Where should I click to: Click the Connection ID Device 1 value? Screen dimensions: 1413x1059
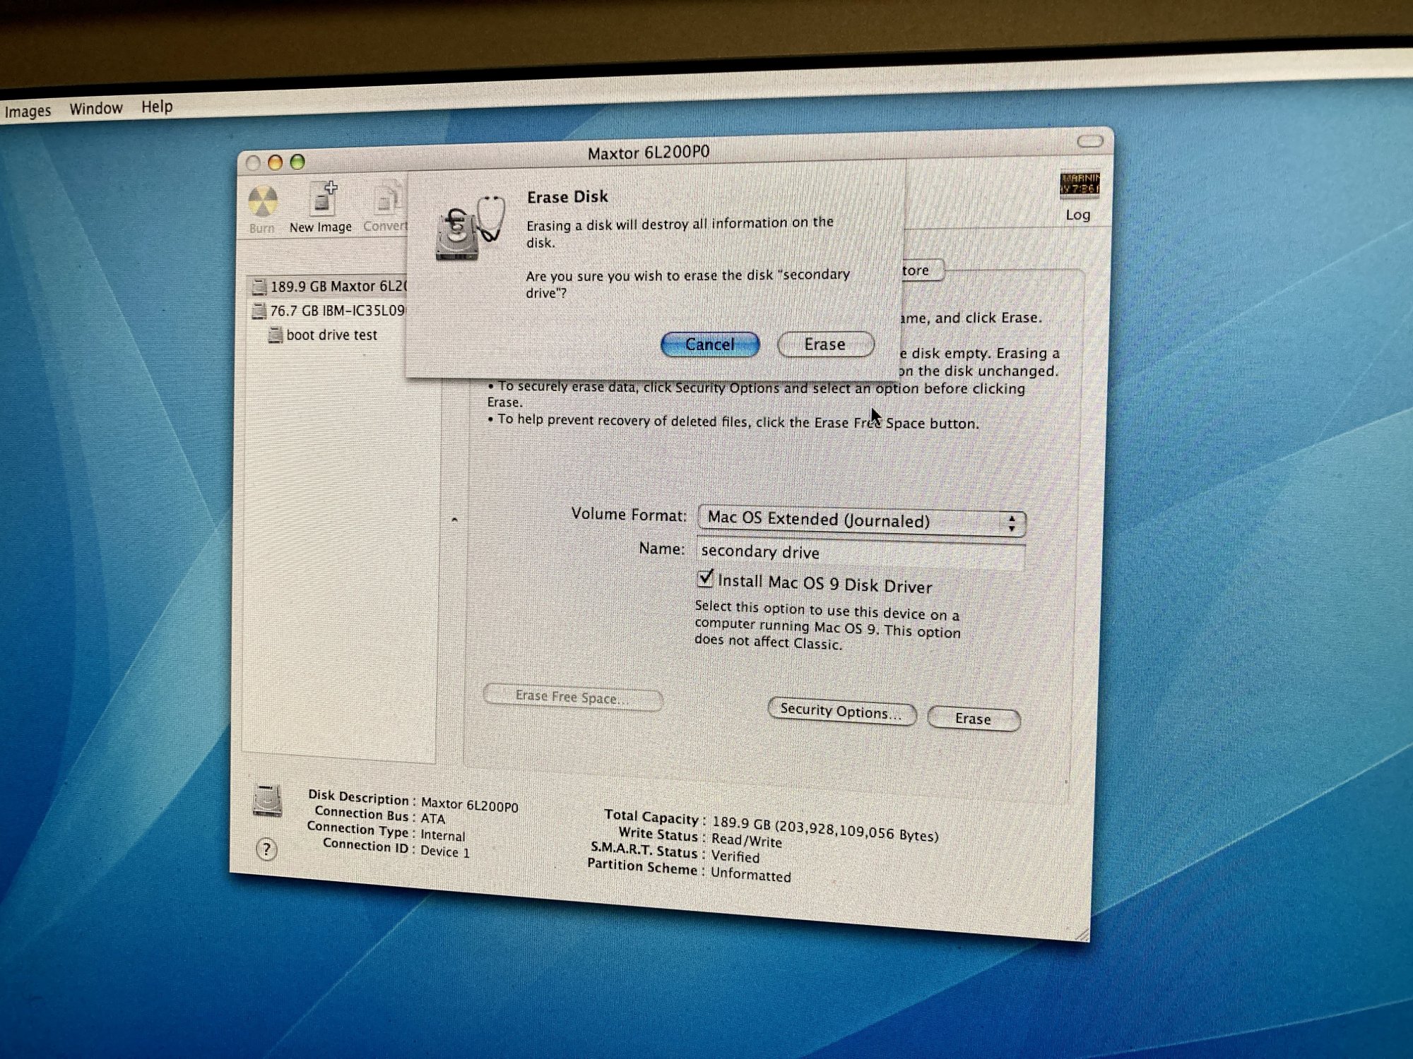pyautogui.click(x=445, y=851)
